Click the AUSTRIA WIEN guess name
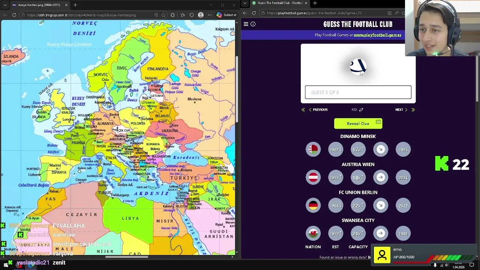This screenshot has width=480, height=270. pyautogui.click(x=358, y=164)
